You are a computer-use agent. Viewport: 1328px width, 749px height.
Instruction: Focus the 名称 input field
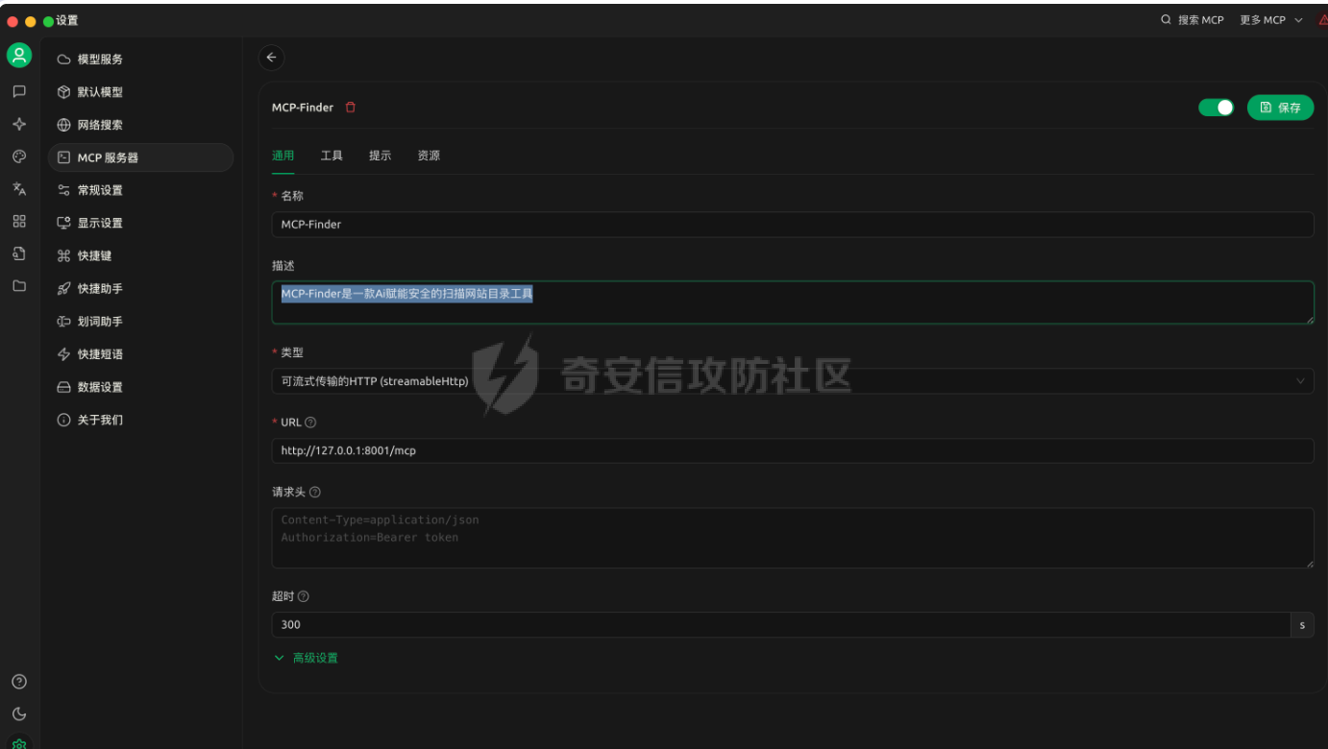pos(793,224)
